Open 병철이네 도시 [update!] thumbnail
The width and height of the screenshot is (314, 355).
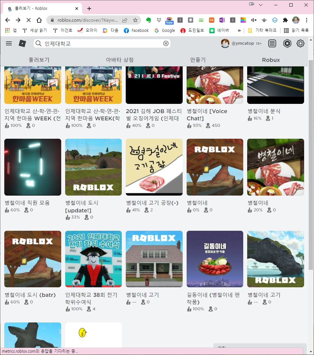pyautogui.click(x=93, y=167)
